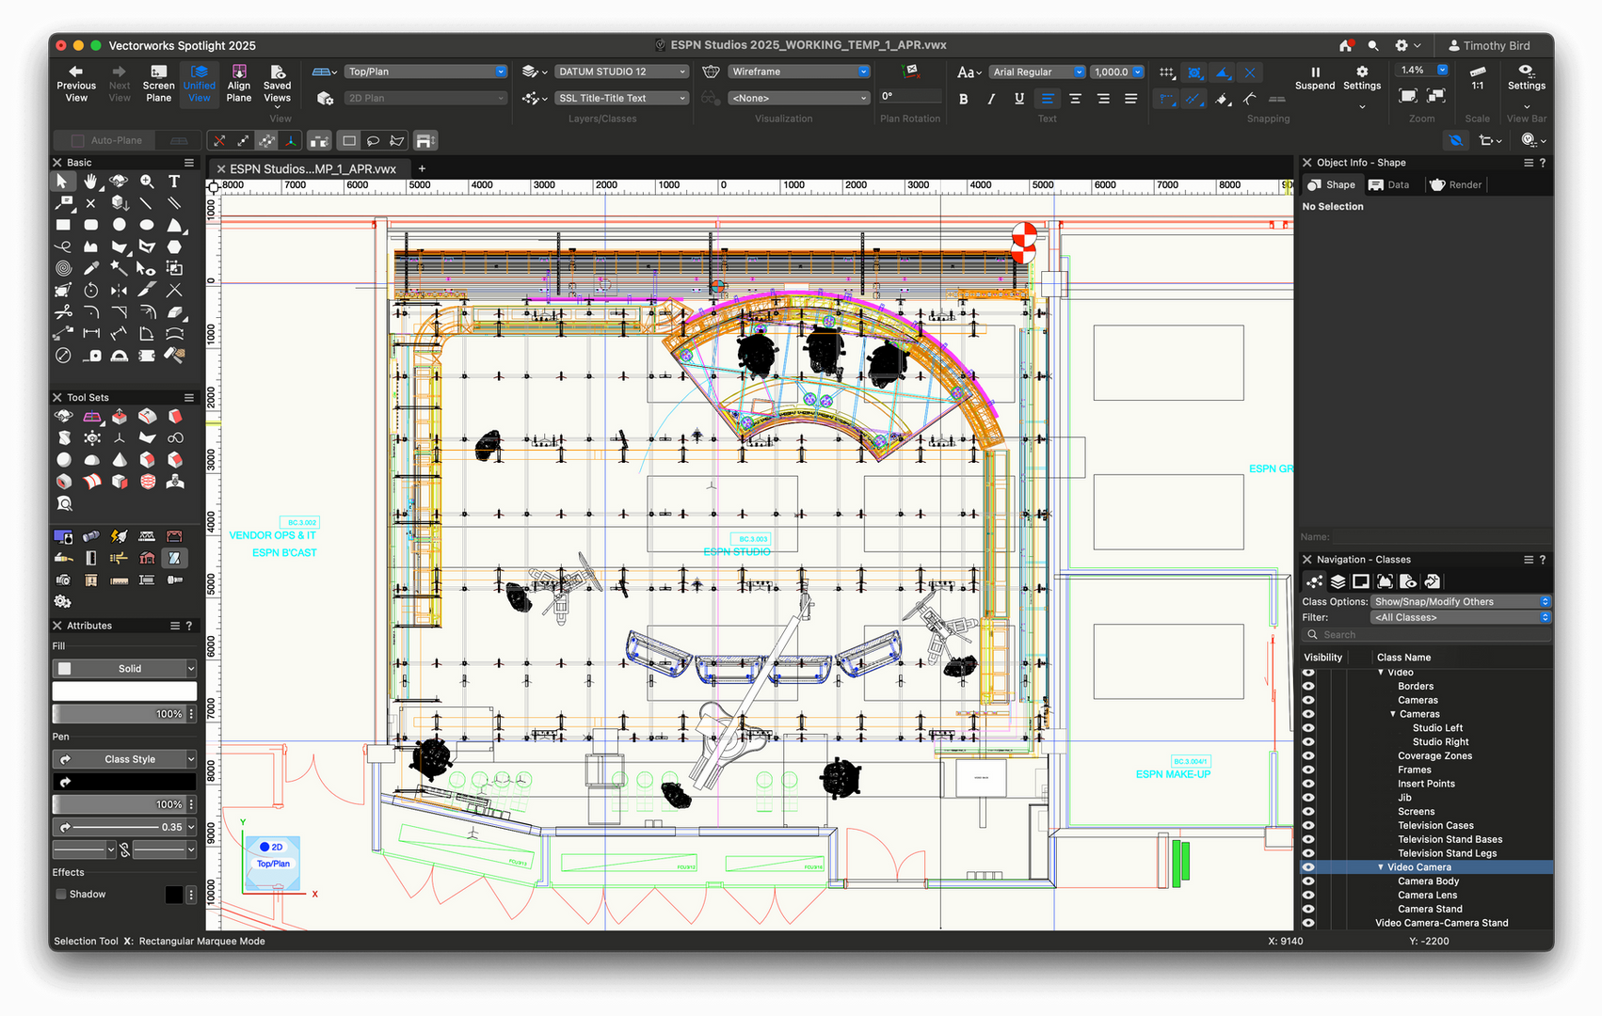
Task: Activate the Split scissors tool
Action: coord(63,312)
